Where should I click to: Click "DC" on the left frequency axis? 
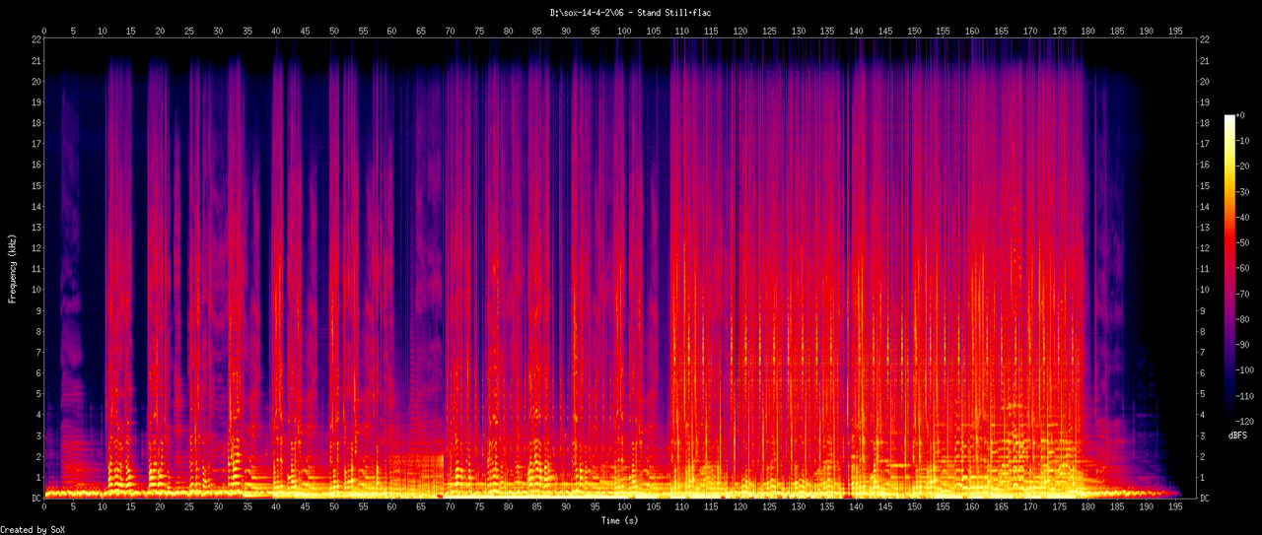pyautogui.click(x=35, y=499)
